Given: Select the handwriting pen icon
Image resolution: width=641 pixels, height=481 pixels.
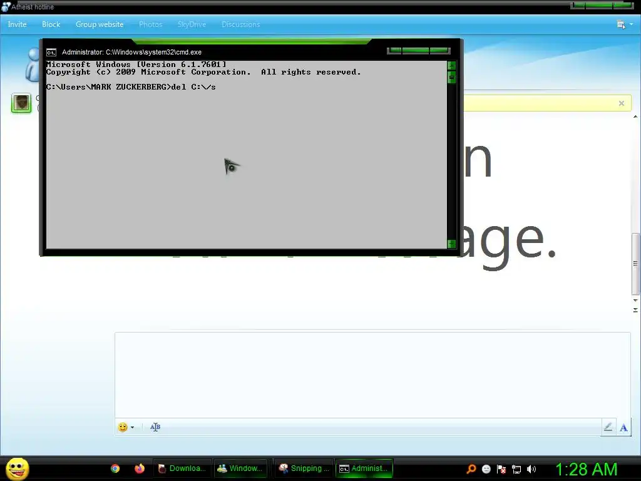Looking at the screenshot, I should coord(608,427).
